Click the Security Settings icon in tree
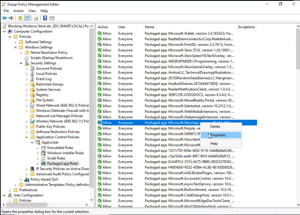300x215 pixels. 27,63
